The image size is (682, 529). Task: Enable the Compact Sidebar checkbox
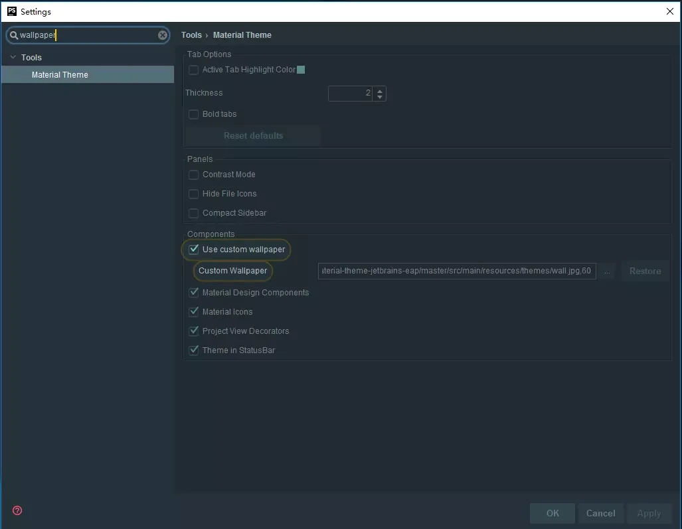(x=194, y=213)
